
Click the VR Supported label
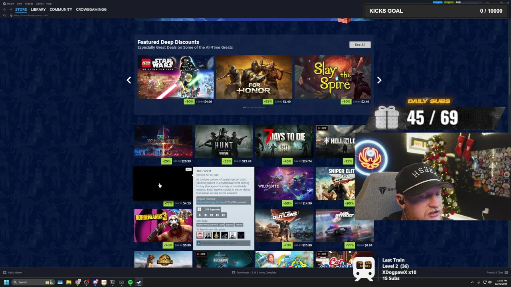coord(213,209)
